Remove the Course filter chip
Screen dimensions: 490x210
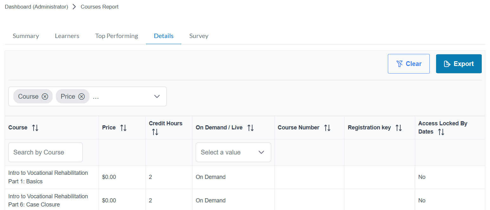coord(45,96)
